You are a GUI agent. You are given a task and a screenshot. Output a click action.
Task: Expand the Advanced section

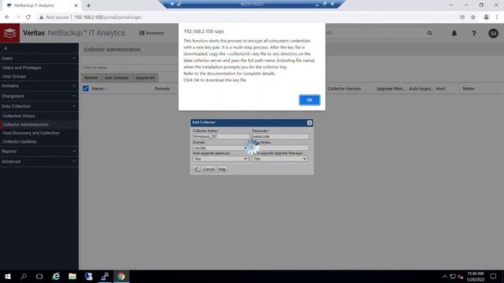click(39, 161)
